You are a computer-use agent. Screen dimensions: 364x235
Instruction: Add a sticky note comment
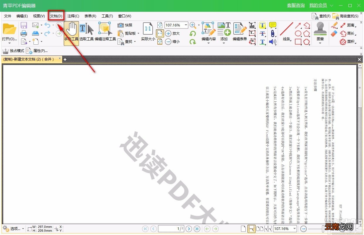point(273,25)
